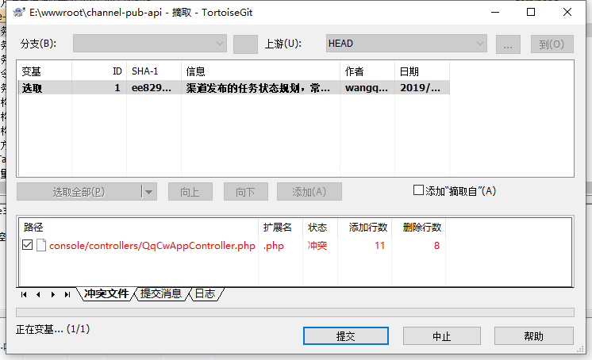Go to first tab using navigation arrow

click(x=24, y=295)
